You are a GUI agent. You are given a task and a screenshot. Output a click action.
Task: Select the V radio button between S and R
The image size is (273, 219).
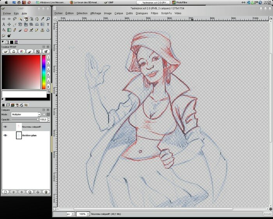click(48, 69)
